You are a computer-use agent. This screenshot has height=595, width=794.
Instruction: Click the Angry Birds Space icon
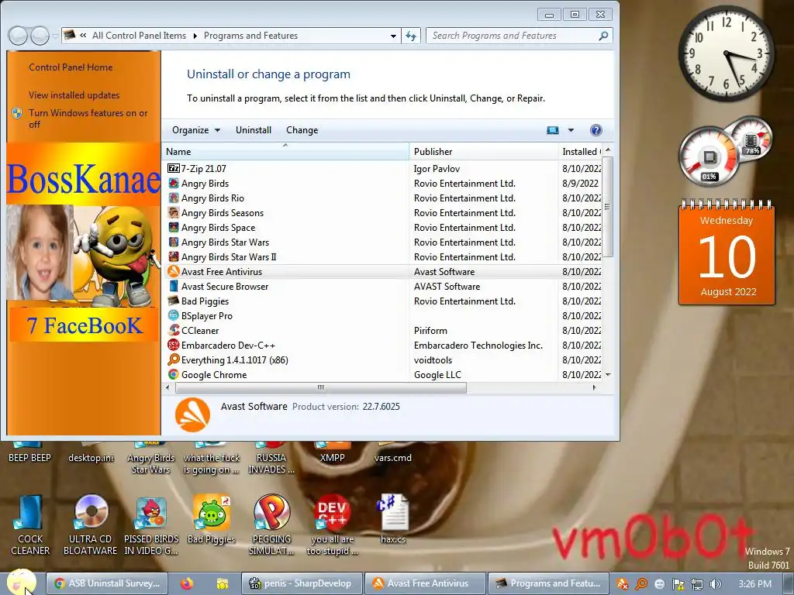tap(173, 227)
